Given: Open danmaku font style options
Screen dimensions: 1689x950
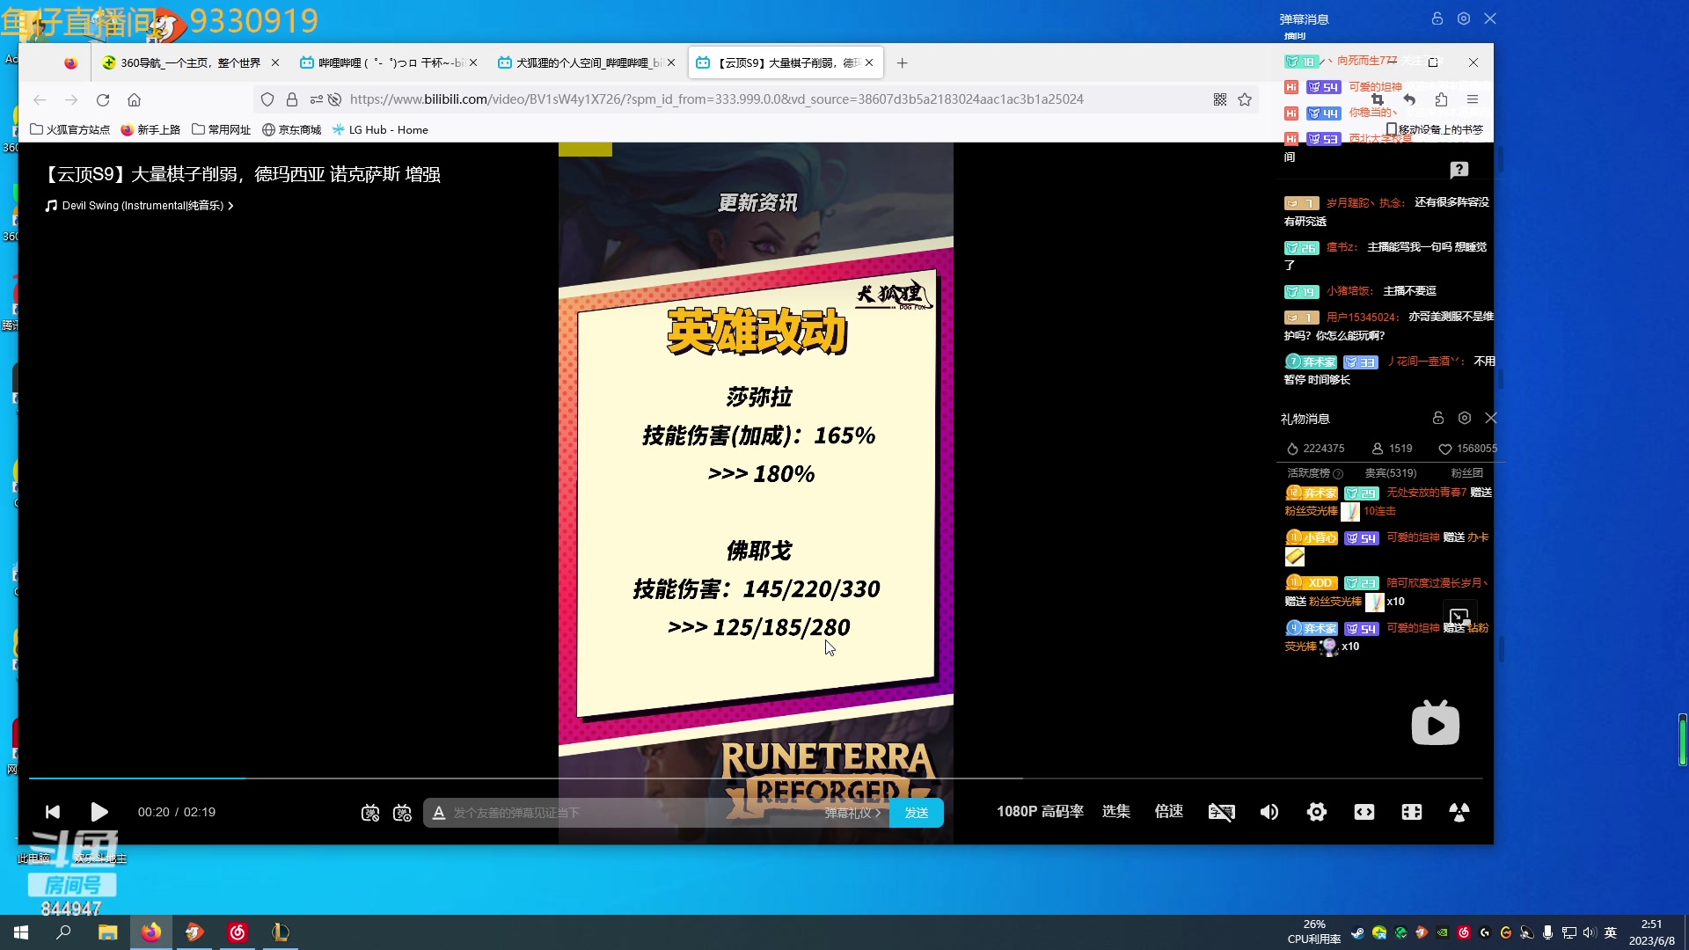Looking at the screenshot, I should [x=439, y=813].
